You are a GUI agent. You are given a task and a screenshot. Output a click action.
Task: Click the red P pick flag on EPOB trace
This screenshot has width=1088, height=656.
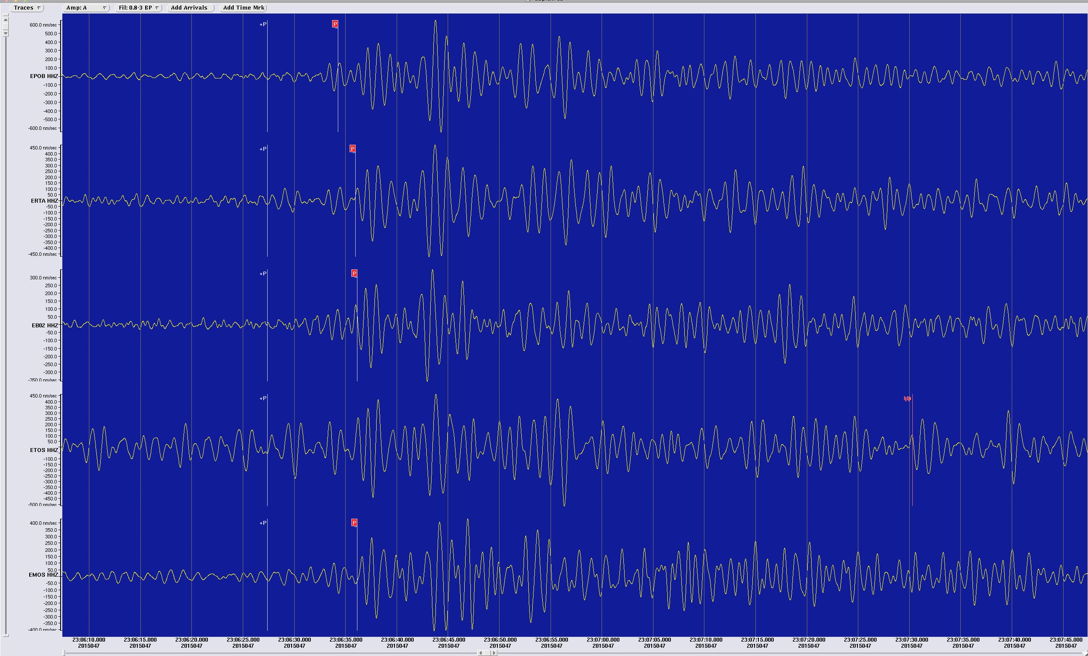[335, 24]
